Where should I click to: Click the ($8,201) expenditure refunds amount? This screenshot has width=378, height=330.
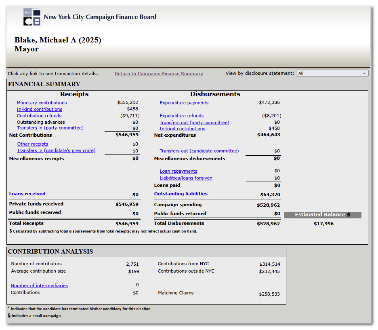coord(272,116)
